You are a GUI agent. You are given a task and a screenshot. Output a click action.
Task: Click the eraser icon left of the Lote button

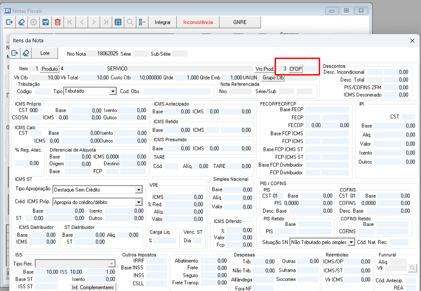click(26, 53)
